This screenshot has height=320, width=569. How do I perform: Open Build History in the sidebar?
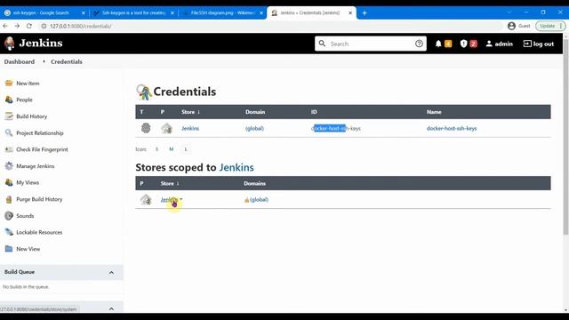[x=32, y=116]
